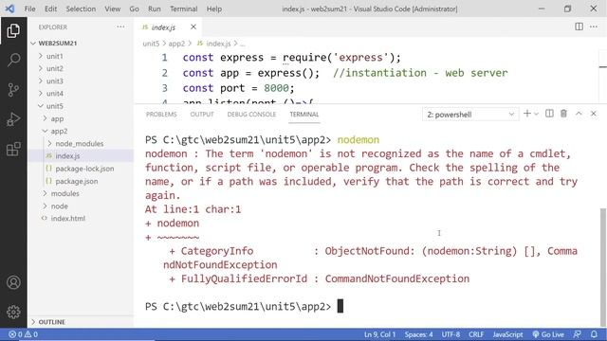
Task: Open the File menu
Action: [x=29, y=9]
